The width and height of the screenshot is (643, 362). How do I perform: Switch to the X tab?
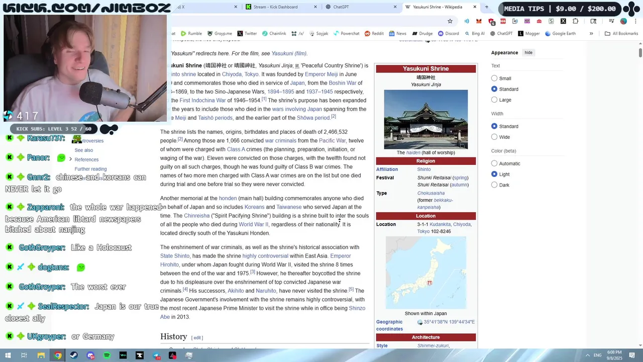[x=206, y=7]
